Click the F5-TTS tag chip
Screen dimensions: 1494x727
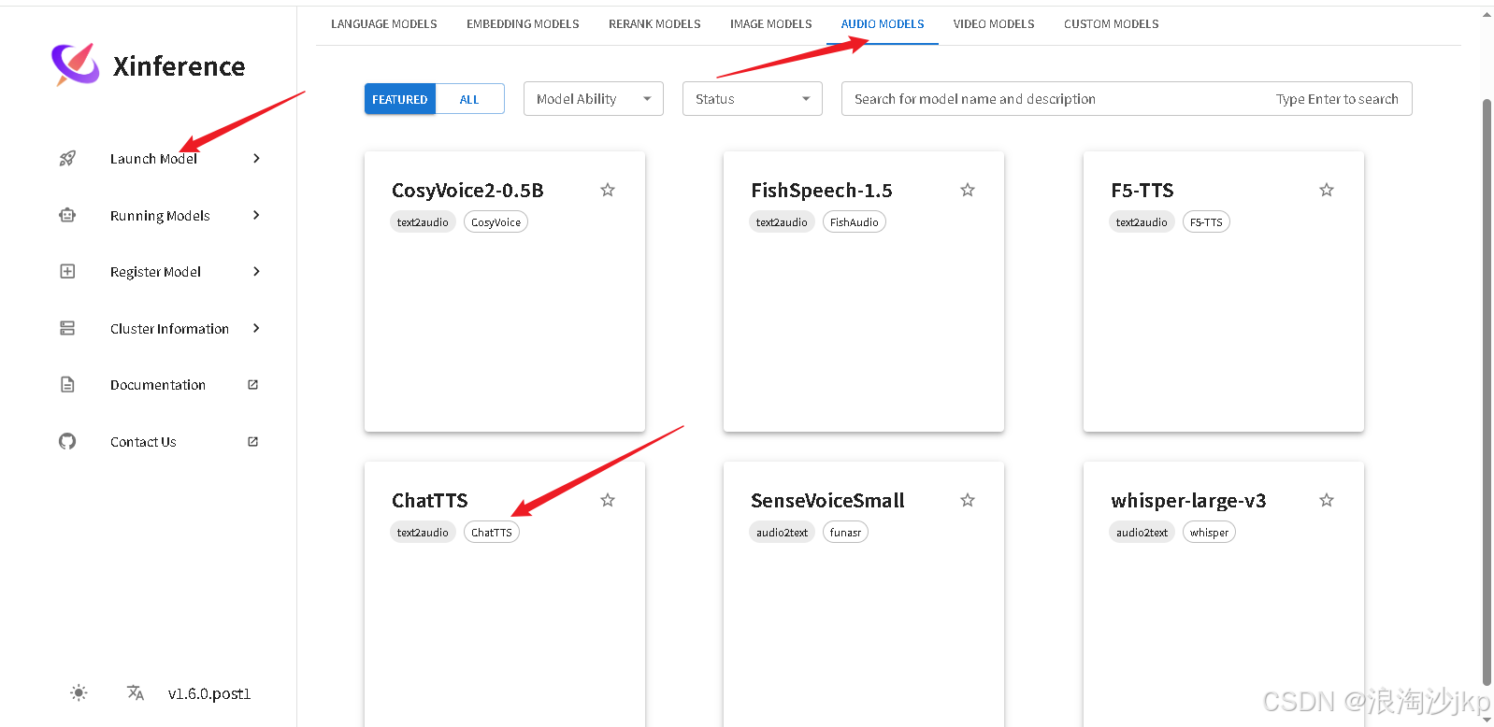point(1206,221)
